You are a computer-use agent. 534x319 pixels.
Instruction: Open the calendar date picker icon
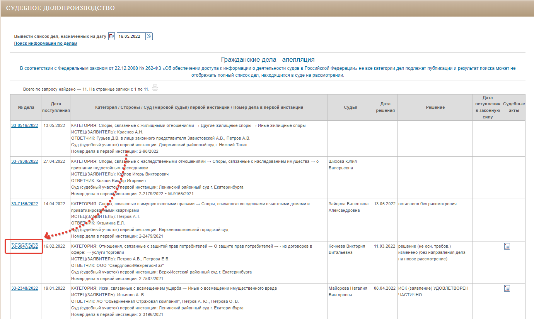111,36
